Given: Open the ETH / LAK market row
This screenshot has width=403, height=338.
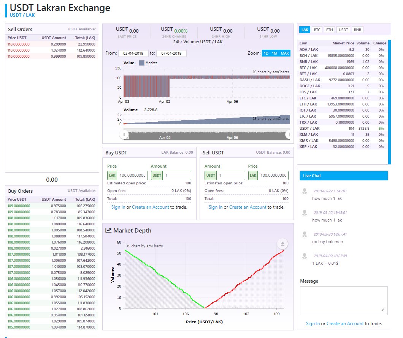Looking at the screenshot, I should (343, 104).
